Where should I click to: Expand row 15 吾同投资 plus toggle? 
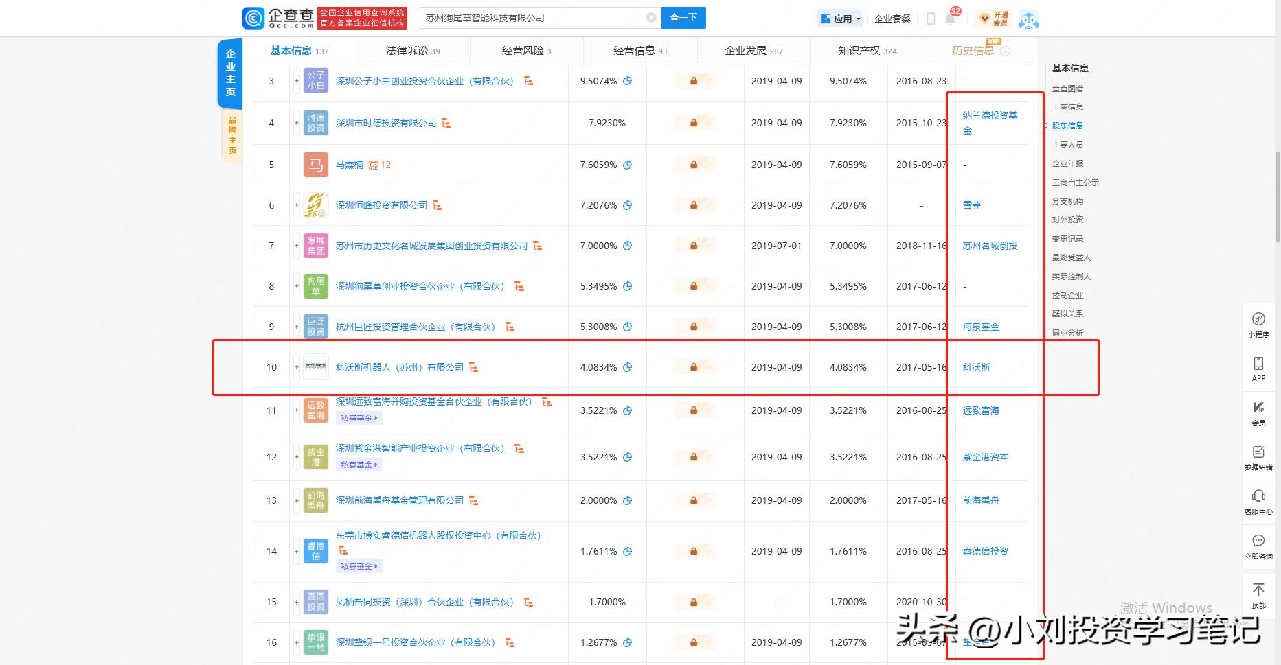297,602
